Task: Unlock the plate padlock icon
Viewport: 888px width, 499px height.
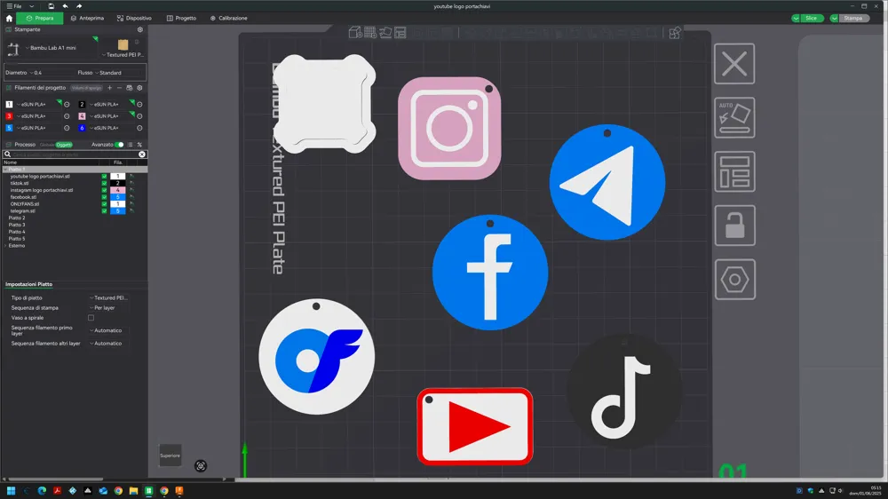Action: coord(734,225)
